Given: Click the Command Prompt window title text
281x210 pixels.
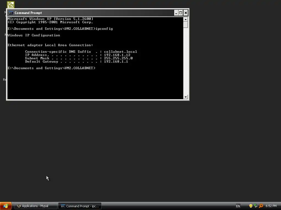Looking at the screenshot, I should [28, 13].
